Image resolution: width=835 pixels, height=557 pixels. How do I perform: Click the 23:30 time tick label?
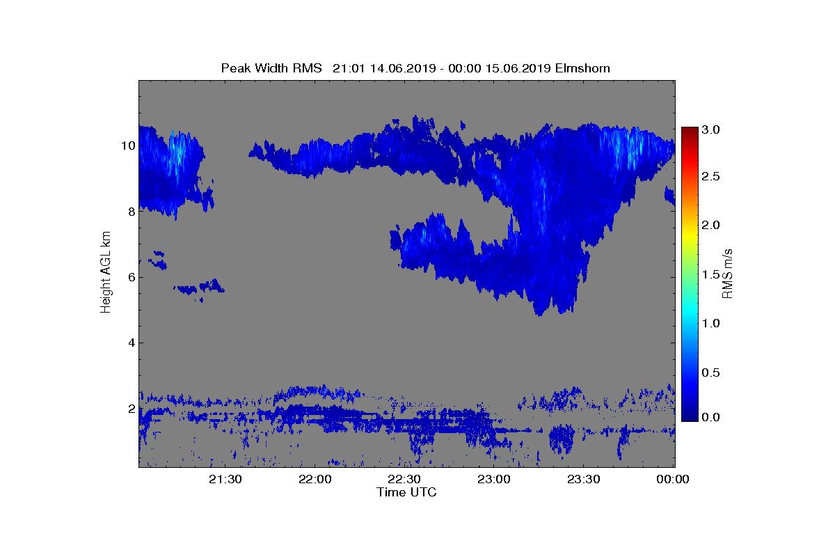tap(584, 479)
